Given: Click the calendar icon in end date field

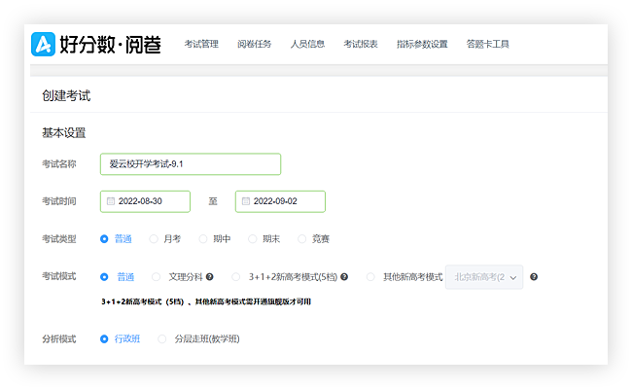Looking at the screenshot, I should tap(246, 201).
